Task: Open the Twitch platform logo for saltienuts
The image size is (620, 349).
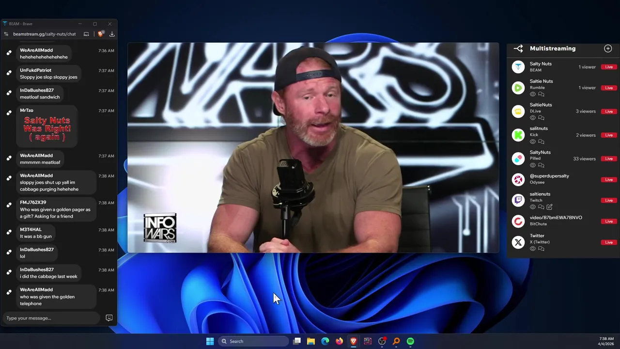Action: point(518,200)
